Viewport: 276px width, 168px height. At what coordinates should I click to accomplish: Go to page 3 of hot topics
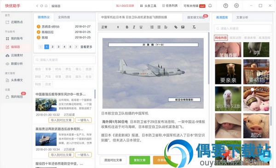58,47
